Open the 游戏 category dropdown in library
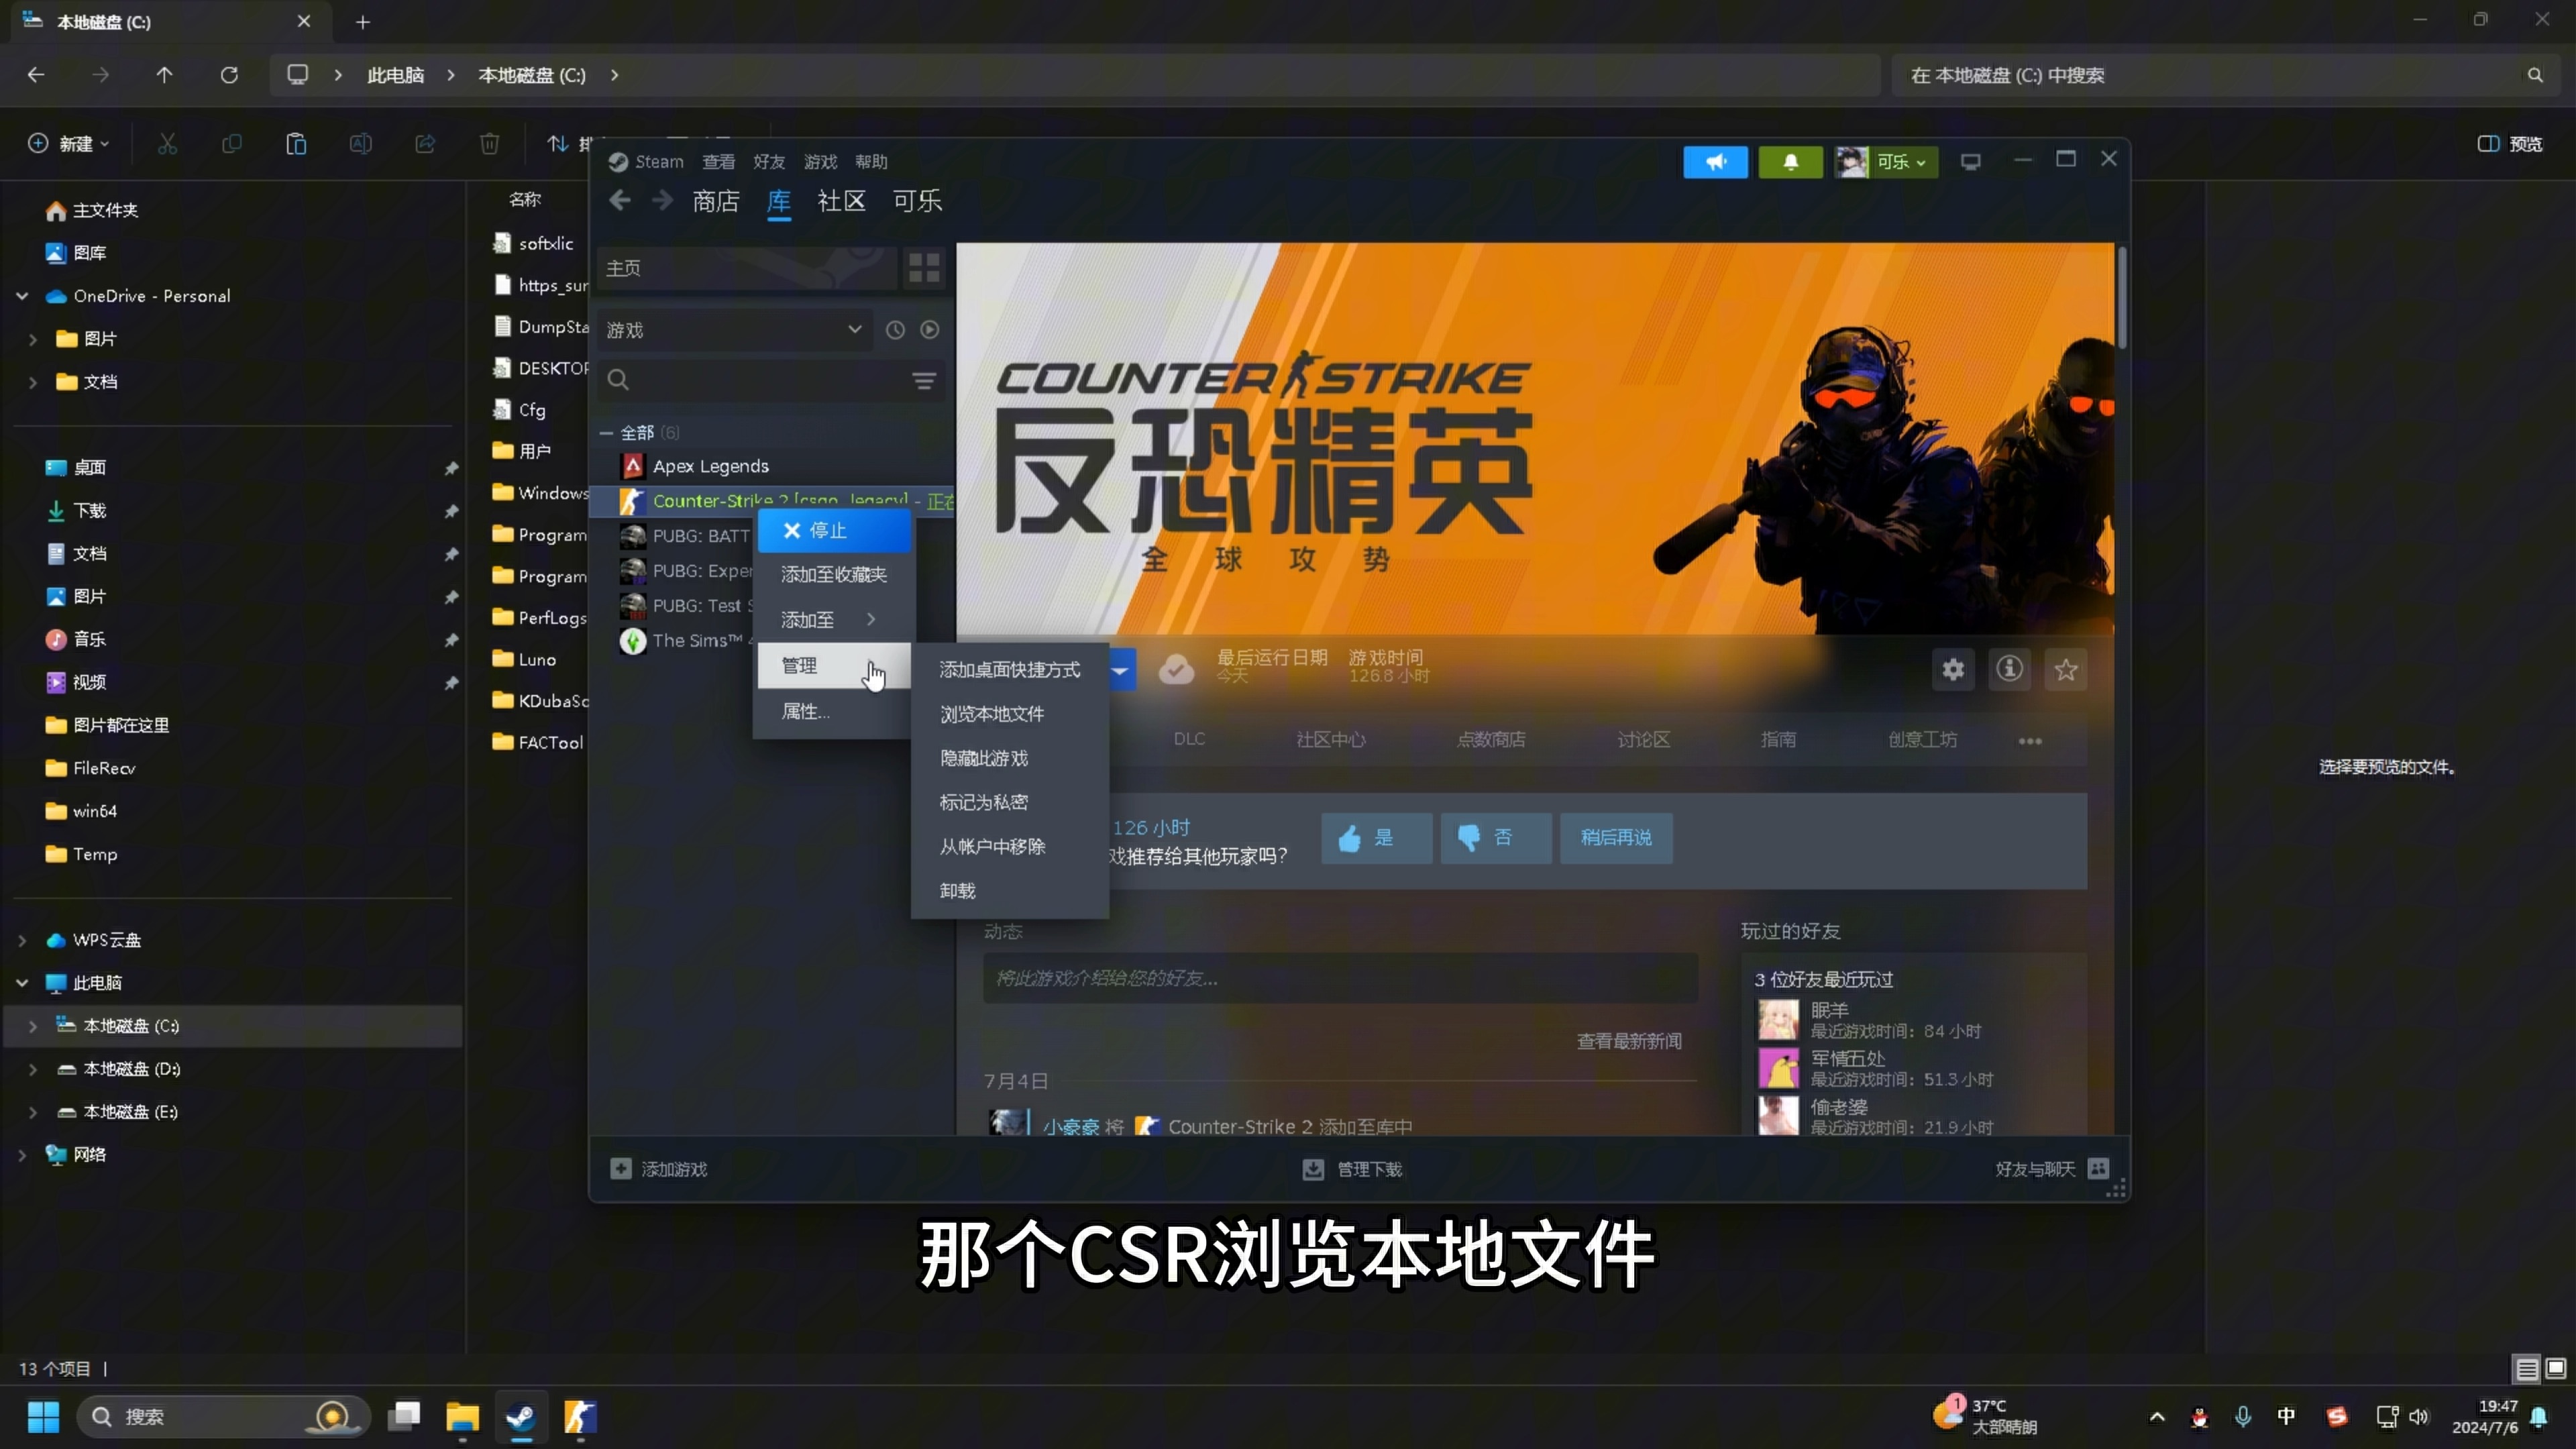Image resolution: width=2576 pixels, height=1449 pixels. coord(735,330)
